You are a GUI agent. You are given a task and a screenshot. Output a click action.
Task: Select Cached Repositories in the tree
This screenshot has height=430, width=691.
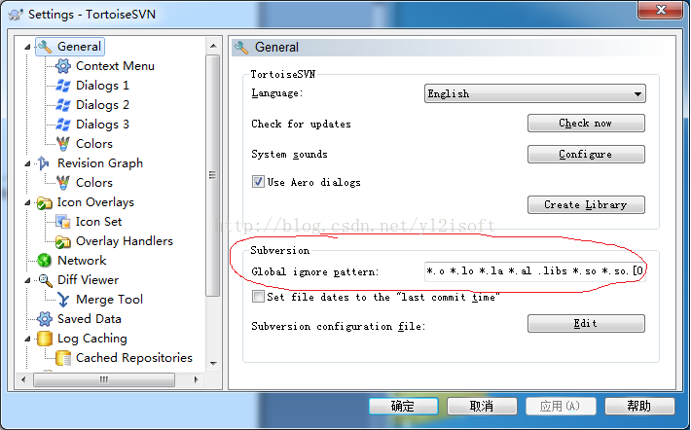134,358
